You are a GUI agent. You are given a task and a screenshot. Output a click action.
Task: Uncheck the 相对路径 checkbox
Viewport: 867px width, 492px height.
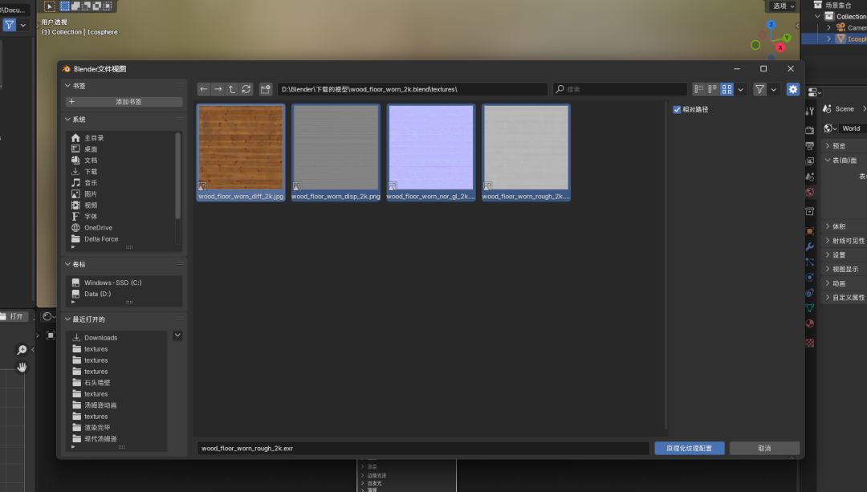(678, 109)
